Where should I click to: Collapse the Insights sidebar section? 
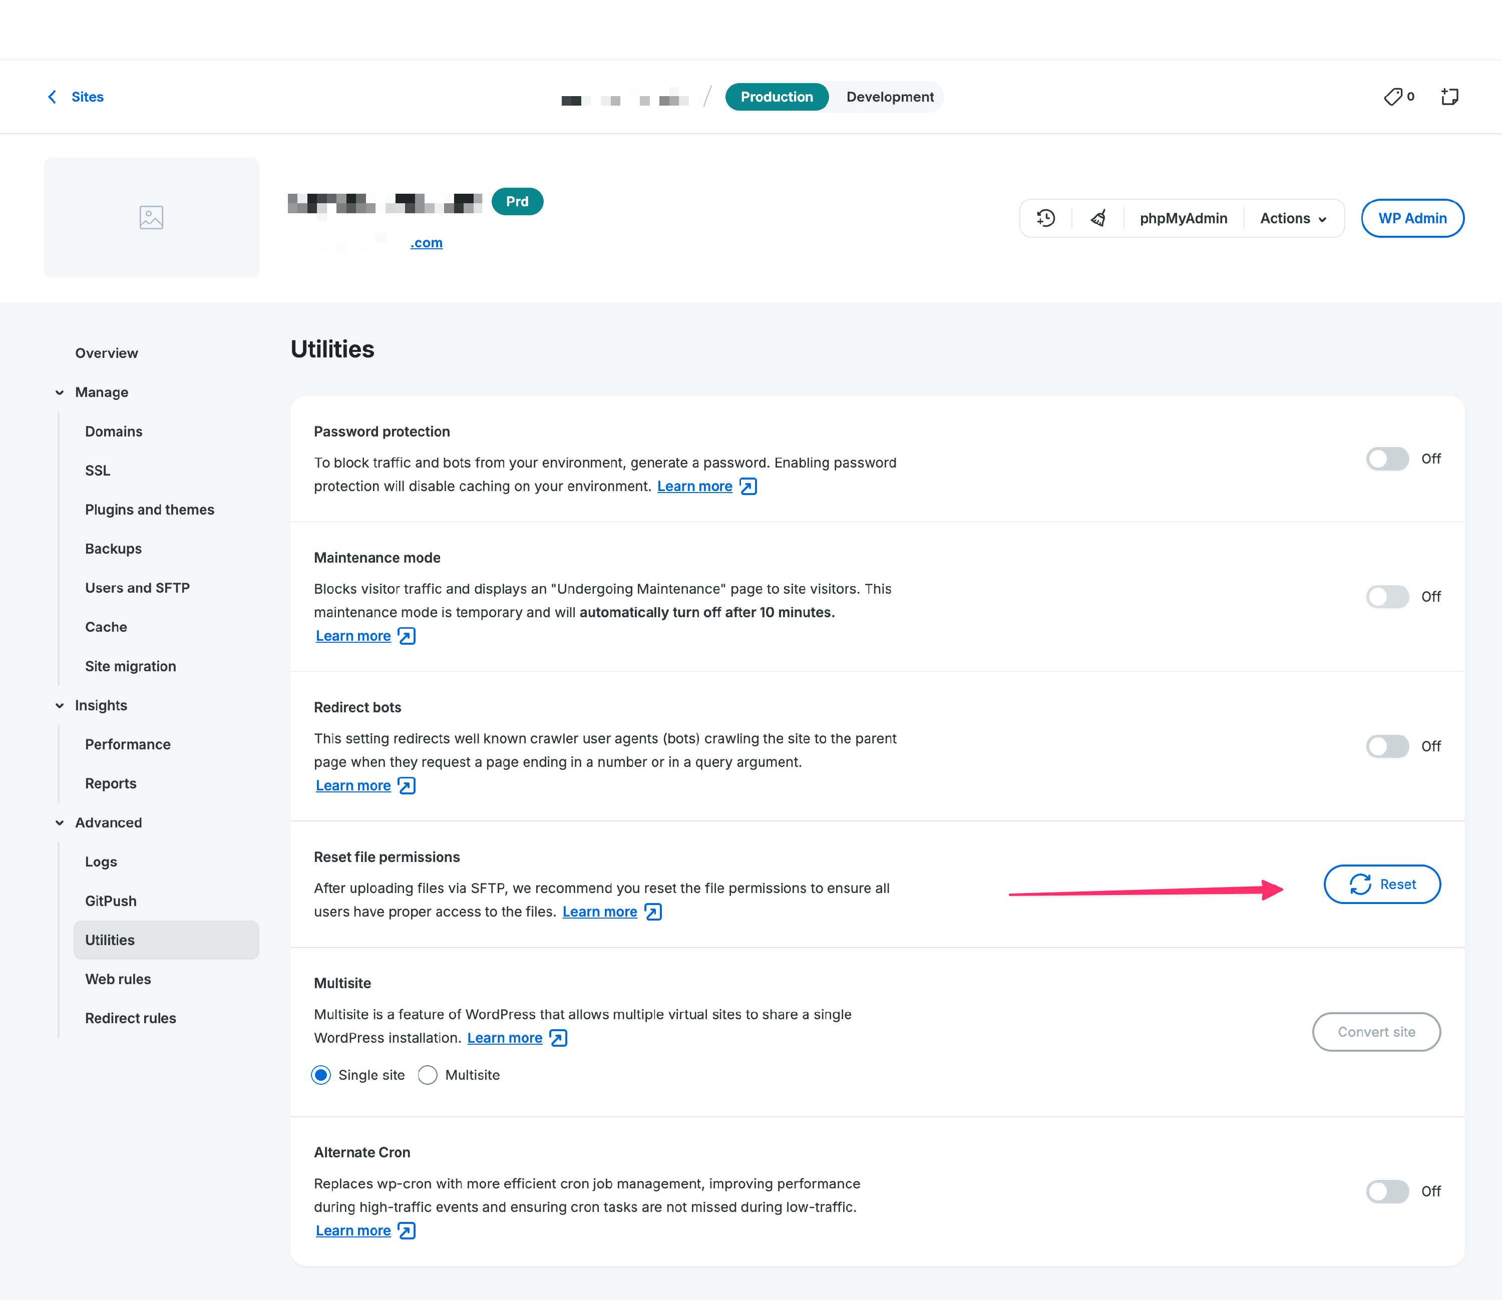[x=60, y=706]
